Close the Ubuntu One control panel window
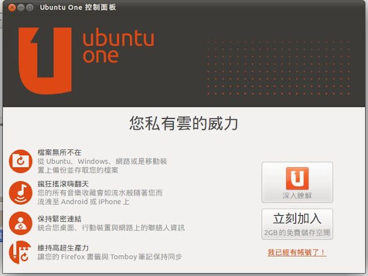 click(11, 7)
